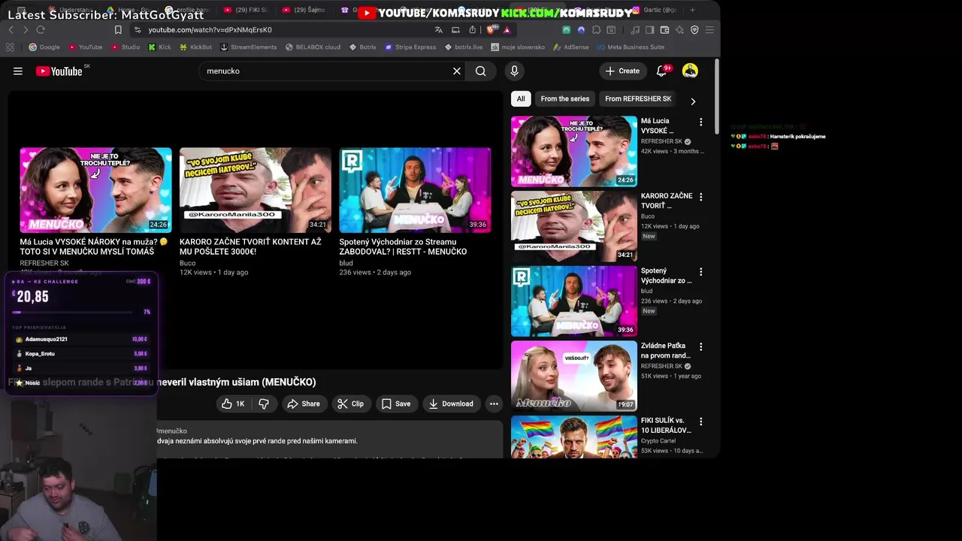The height and width of the screenshot is (541, 962).
Task: Open the Brave Shields lion icon
Action: [492, 30]
